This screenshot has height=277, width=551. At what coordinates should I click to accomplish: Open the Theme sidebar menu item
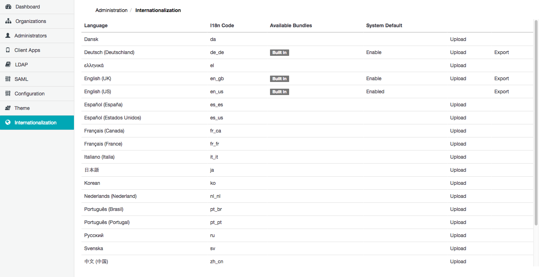click(x=22, y=108)
